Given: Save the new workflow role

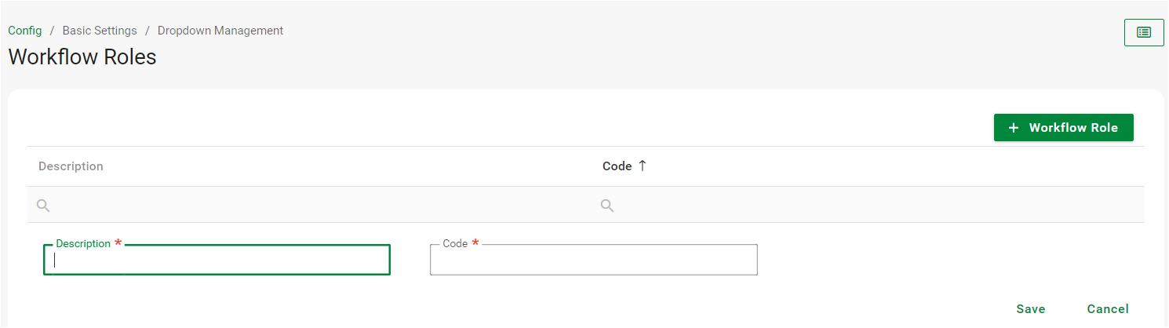Looking at the screenshot, I should click(x=1030, y=309).
